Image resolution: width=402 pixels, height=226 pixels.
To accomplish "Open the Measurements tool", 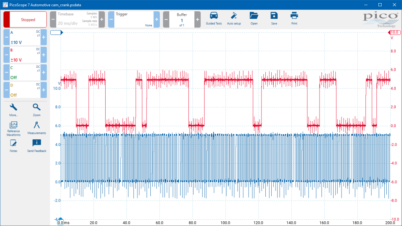I will 37,128.
